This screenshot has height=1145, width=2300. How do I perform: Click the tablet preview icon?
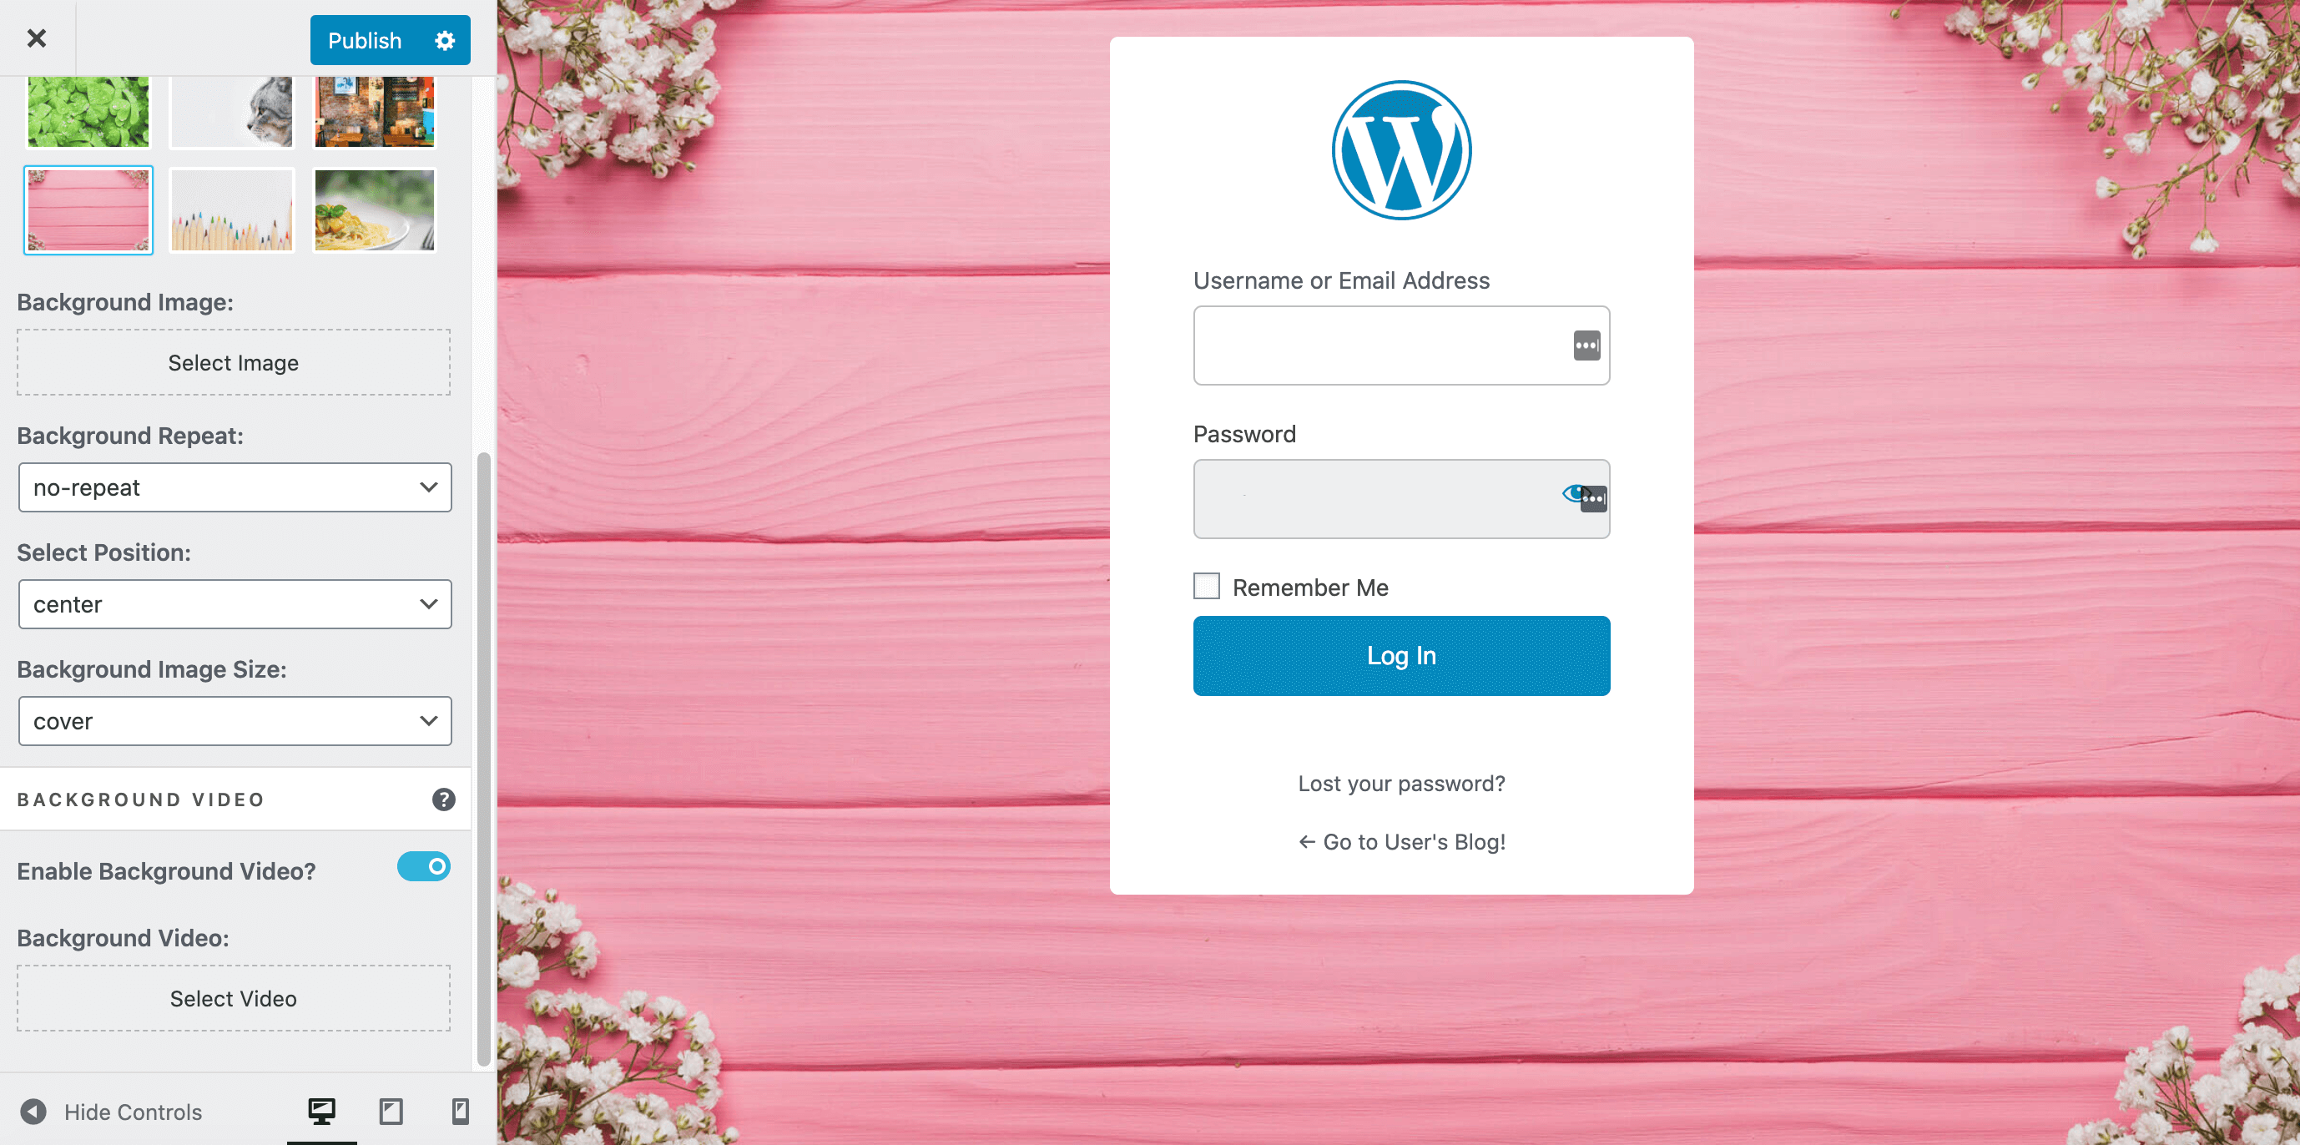391,1112
